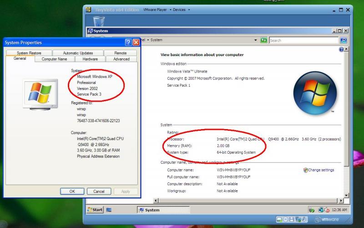Select the General tab
Screen dimensions: 364x228
tap(20, 59)
